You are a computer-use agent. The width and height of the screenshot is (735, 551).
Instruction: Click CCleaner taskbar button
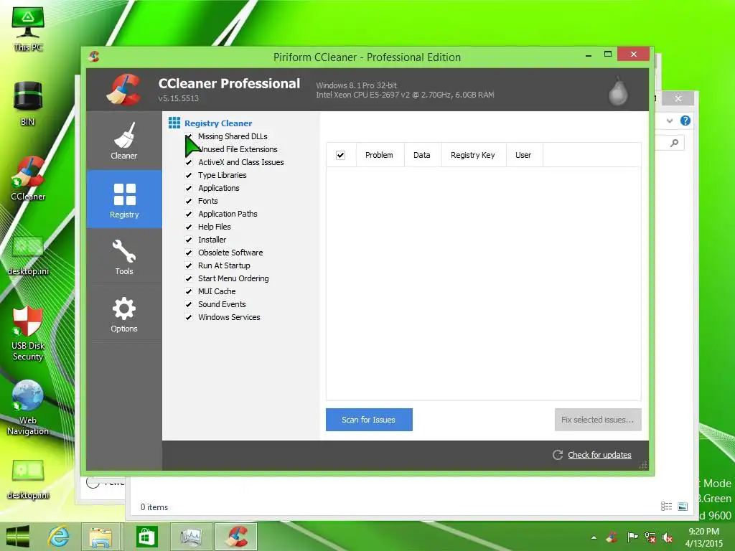click(236, 537)
